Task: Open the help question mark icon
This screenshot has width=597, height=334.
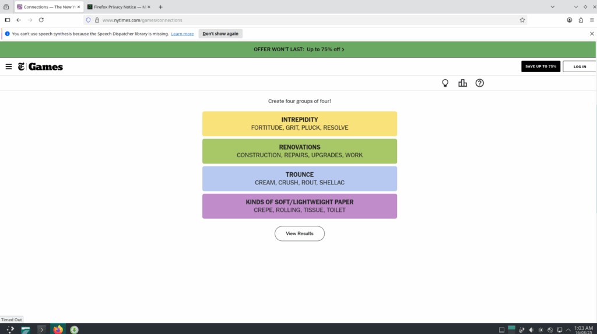Action: click(x=480, y=83)
